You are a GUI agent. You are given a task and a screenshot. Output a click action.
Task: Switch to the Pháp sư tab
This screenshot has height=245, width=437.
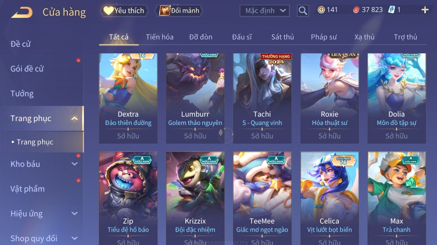(x=324, y=37)
